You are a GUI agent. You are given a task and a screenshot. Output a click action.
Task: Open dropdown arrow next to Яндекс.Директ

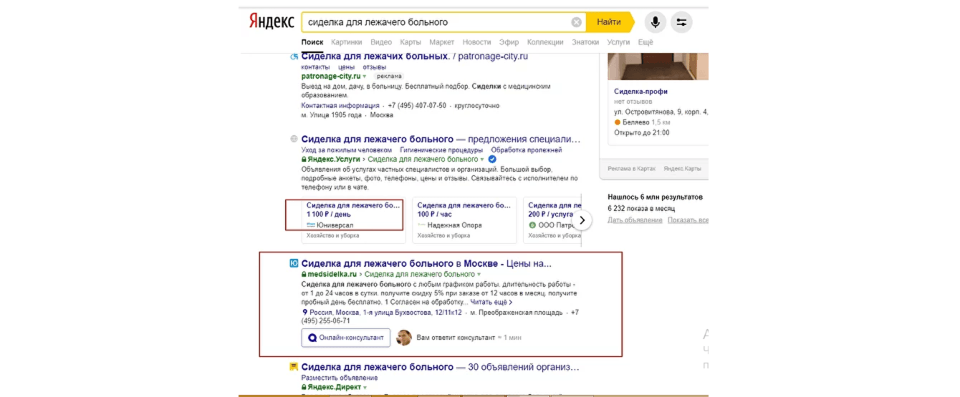click(365, 387)
